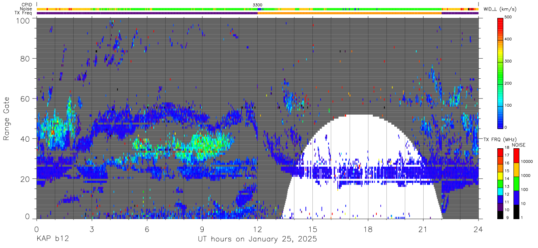Click the UT hours on January 25, 2025 title

258,240
